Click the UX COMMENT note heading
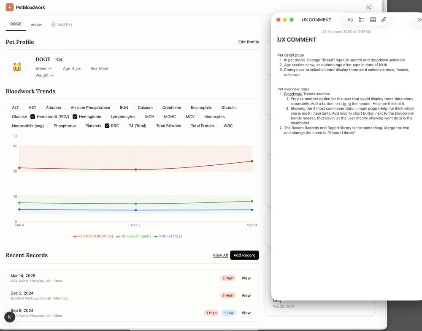 coord(297,40)
